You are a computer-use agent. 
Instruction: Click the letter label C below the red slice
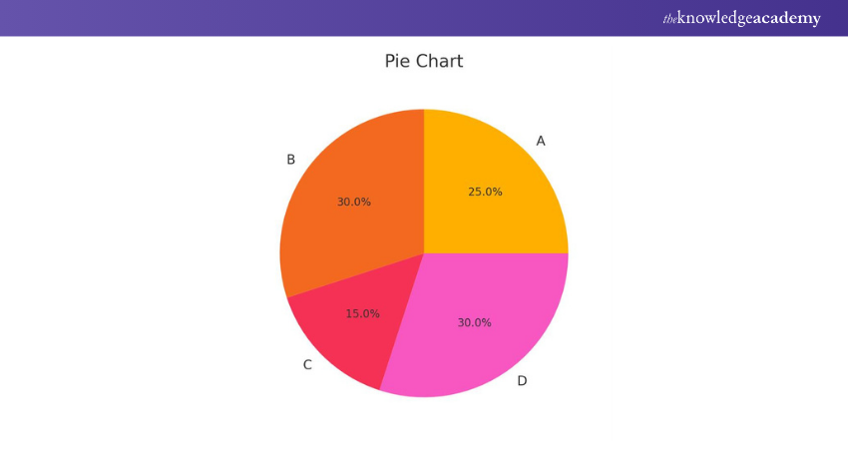tap(307, 365)
